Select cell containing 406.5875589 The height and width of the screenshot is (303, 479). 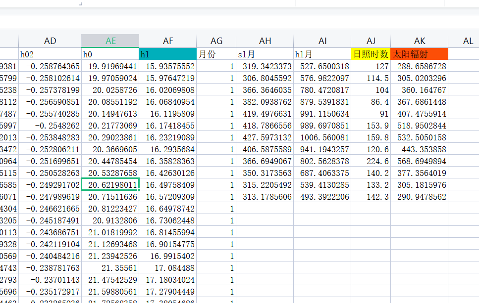point(265,149)
